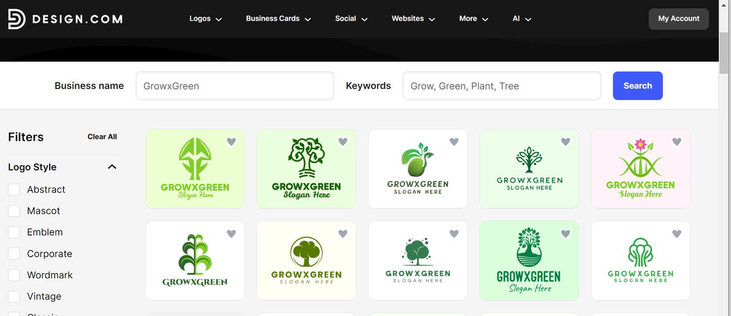731x316 pixels.
Task: Heart the small tree slogan logo
Action: [565, 142]
